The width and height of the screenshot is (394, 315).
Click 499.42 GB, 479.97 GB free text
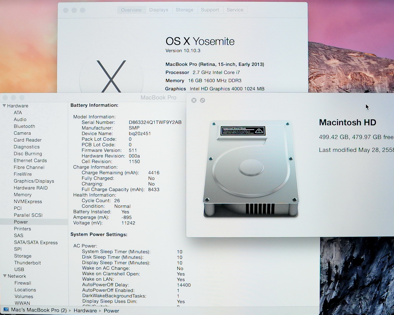tap(356, 137)
